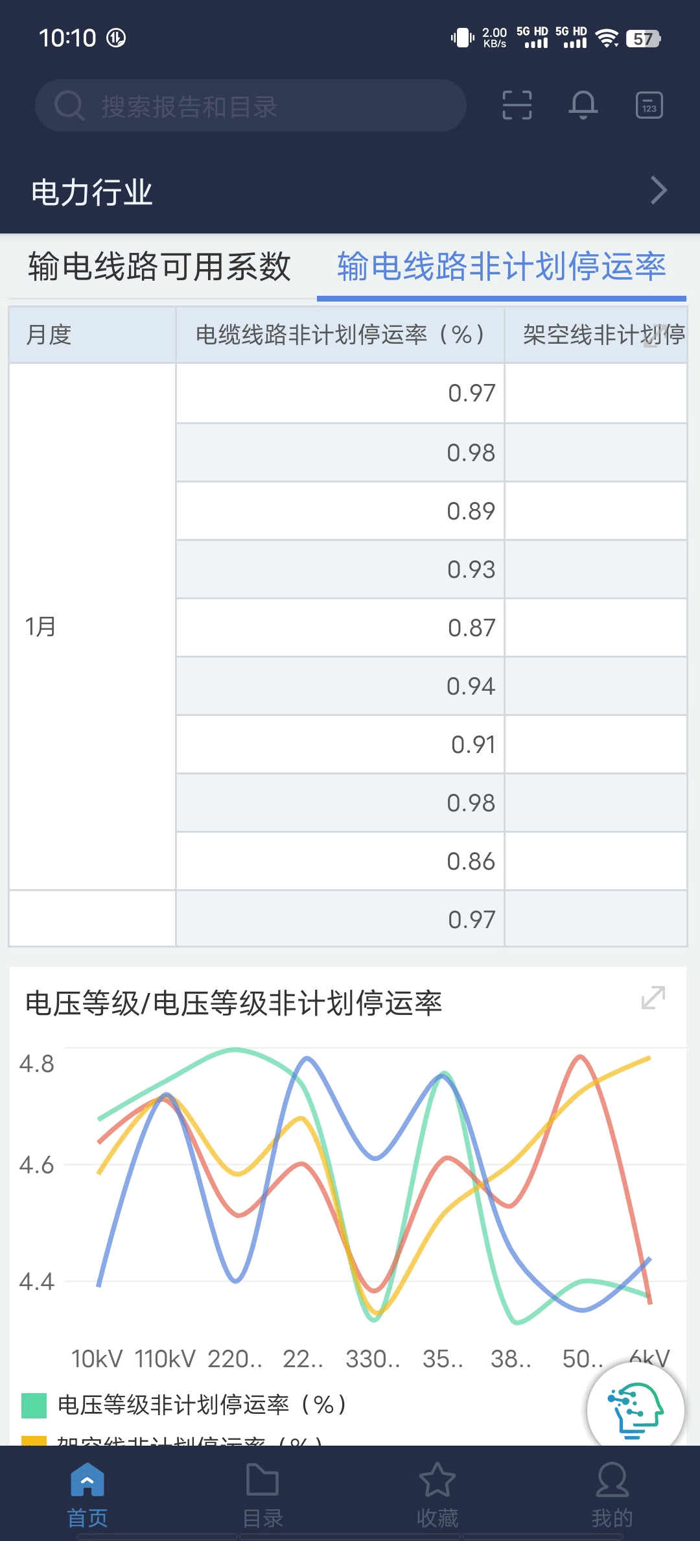
Task: Expand the 电力行业 section chevron
Action: click(x=659, y=191)
